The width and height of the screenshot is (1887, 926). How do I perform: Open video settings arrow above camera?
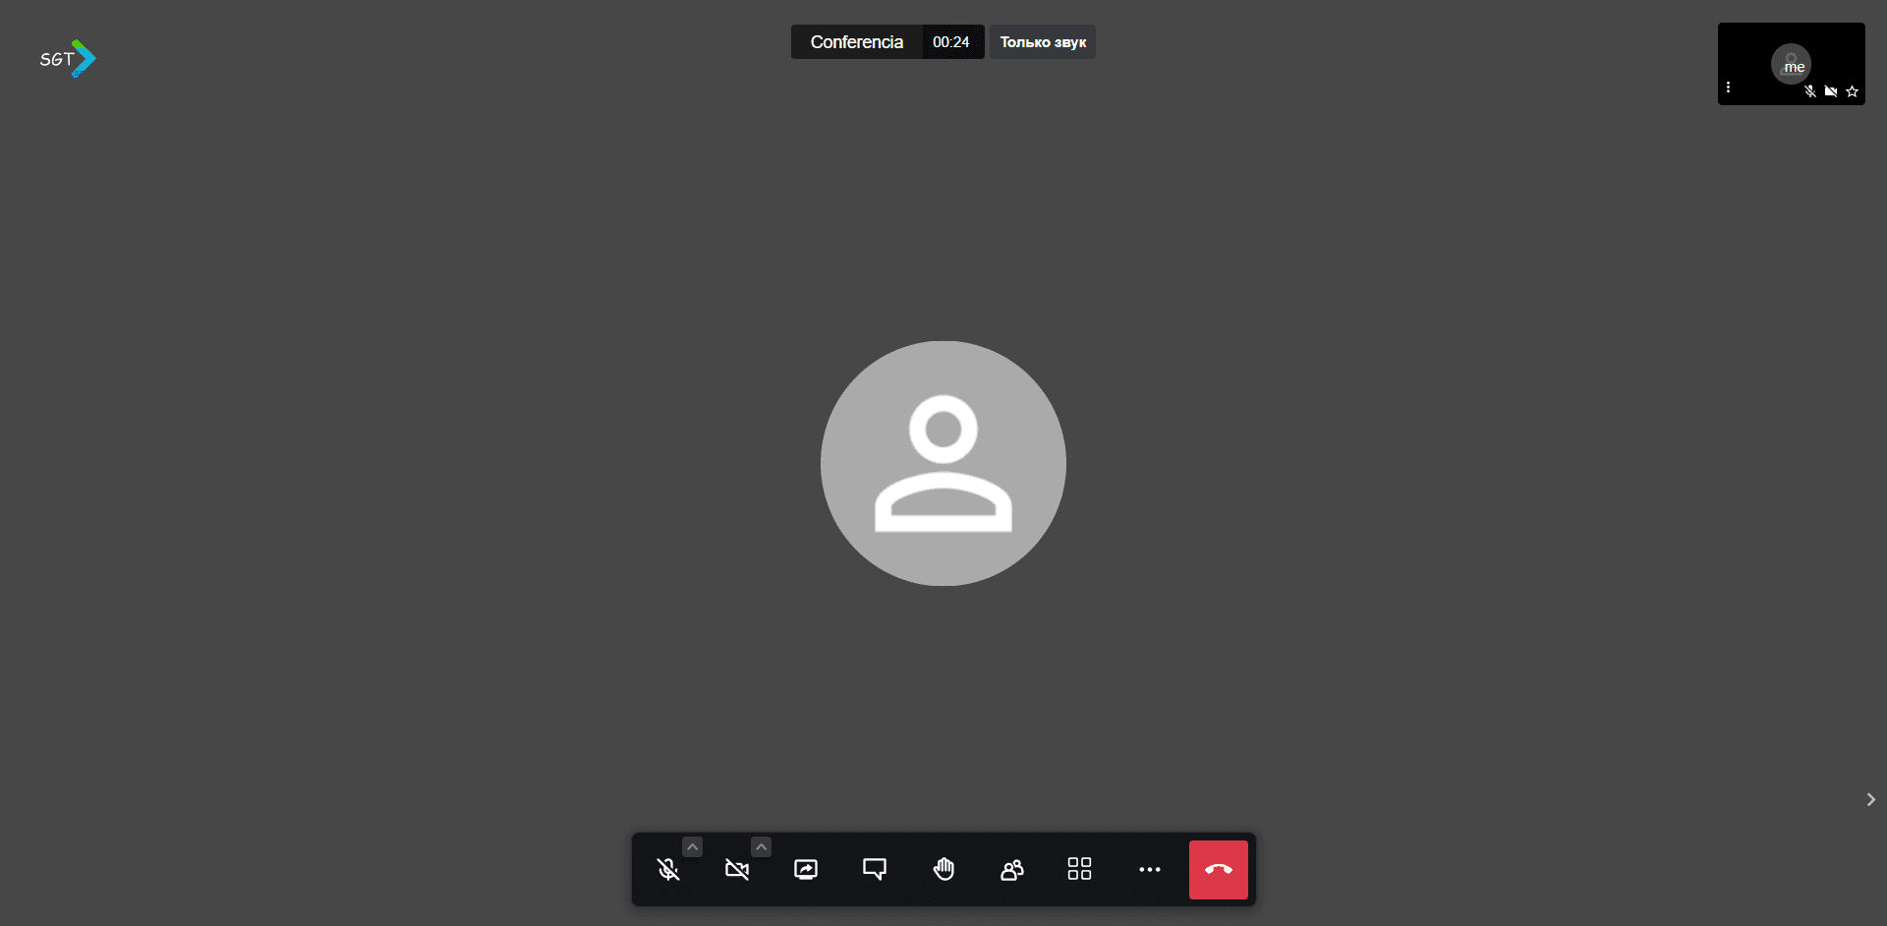click(x=762, y=846)
